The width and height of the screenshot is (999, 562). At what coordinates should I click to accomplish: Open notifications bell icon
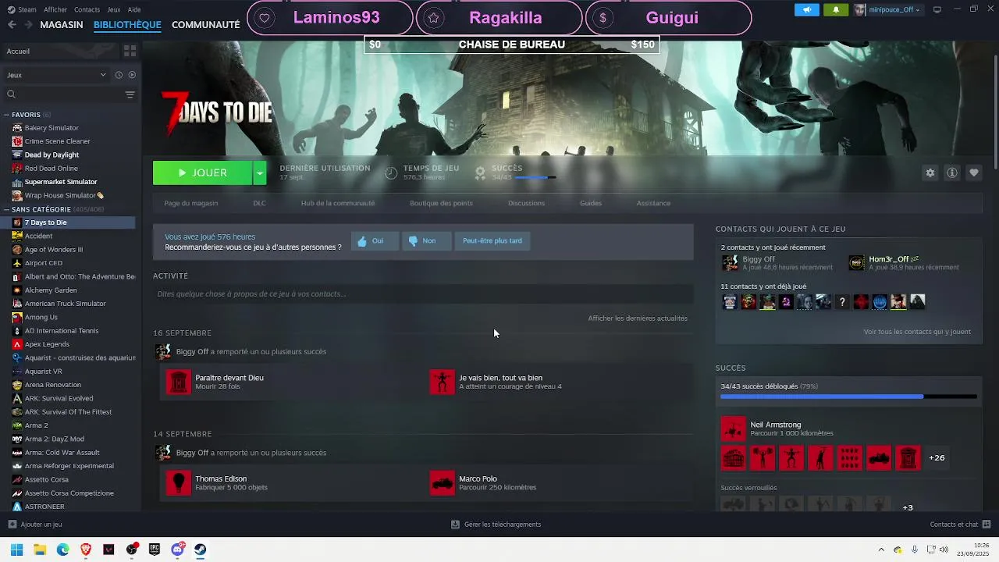point(836,9)
